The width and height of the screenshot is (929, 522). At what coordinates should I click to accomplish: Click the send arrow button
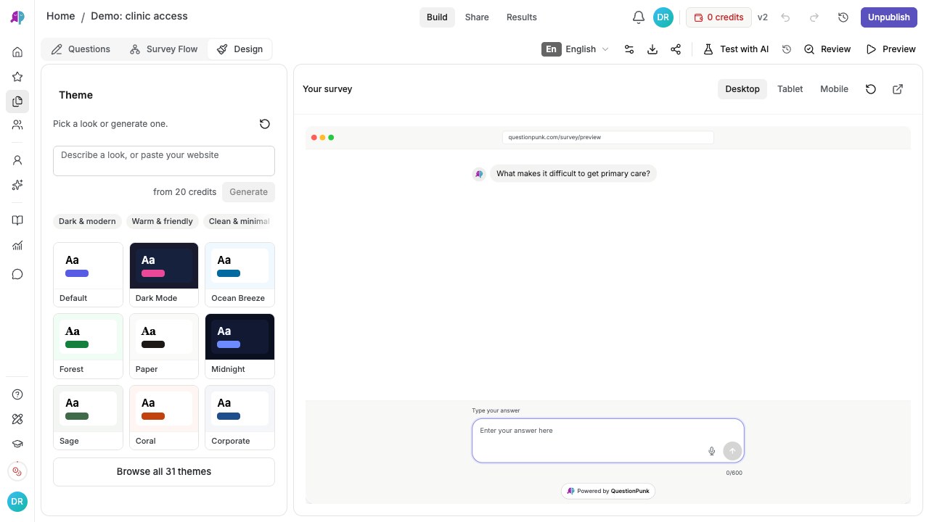click(x=732, y=451)
